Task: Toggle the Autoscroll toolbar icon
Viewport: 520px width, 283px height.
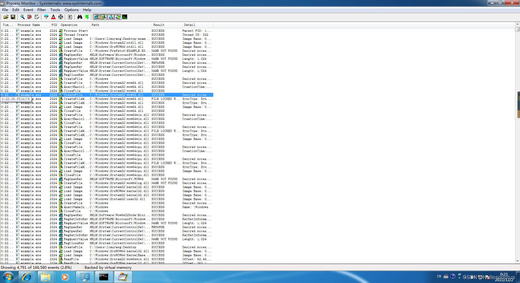Action: click(x=30, y=17)
